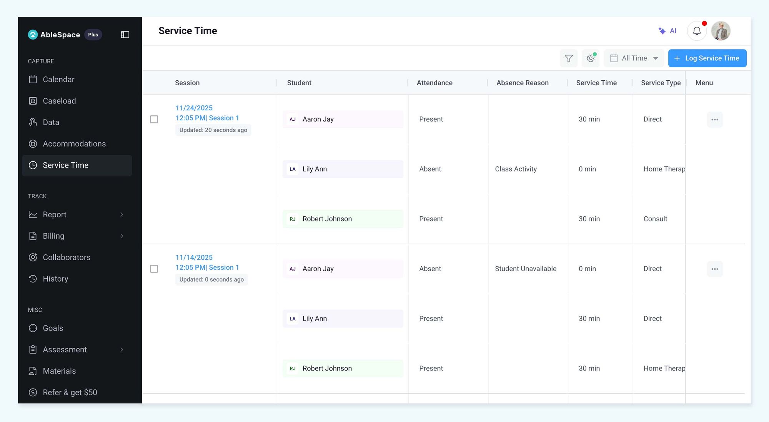769x422 pixels.
Task: Go to Calendar in sidebar
Action: 58,80
